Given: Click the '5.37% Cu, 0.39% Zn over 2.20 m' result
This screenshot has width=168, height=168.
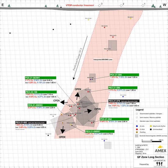Looking at the screenshot, I should 42,108.
